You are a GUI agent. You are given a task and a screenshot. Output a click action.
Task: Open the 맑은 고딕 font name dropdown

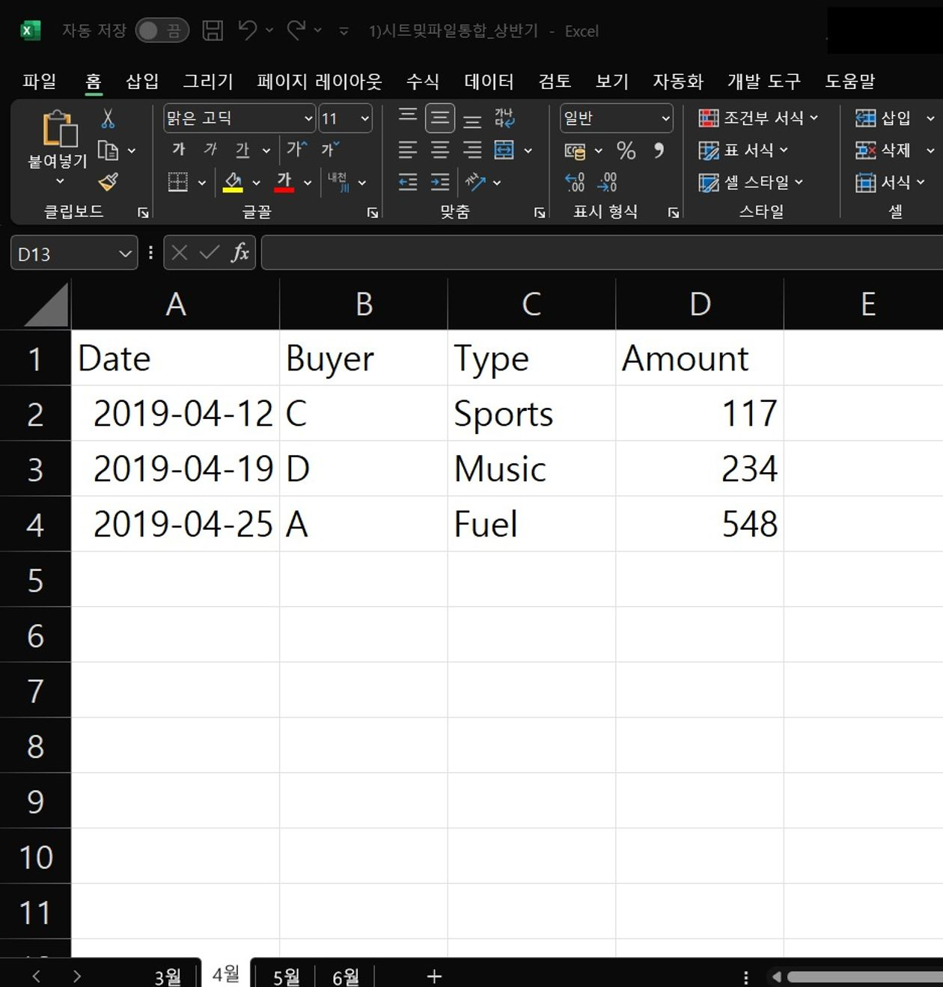pos(308,118)
